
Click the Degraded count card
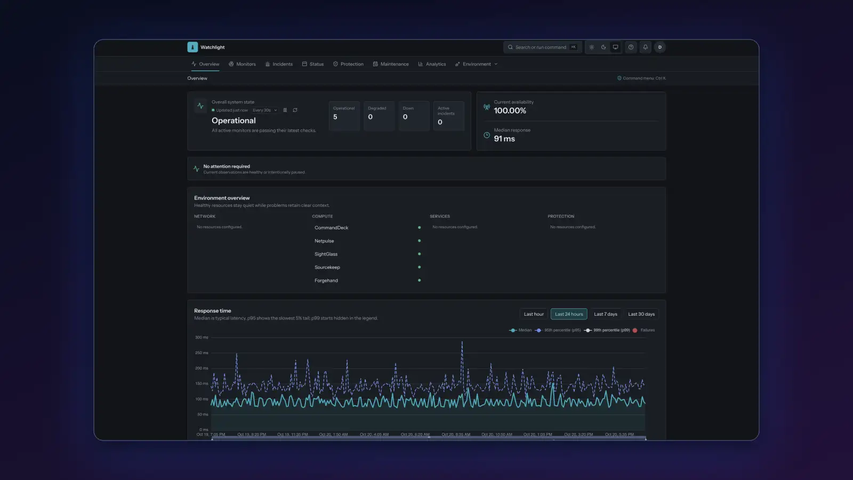coord(379,116)
